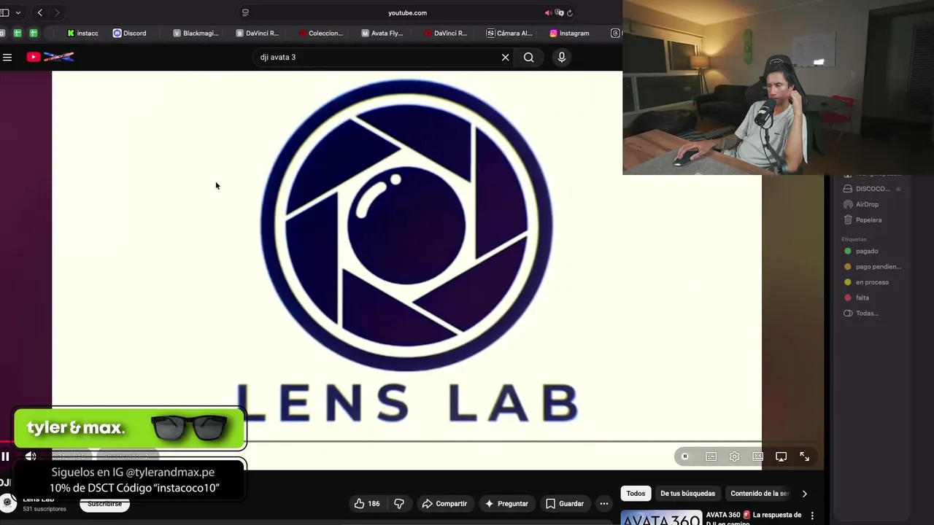Enter fullscreen mode
The width and height of the screenshot is (934, 525).
(804, 456)
